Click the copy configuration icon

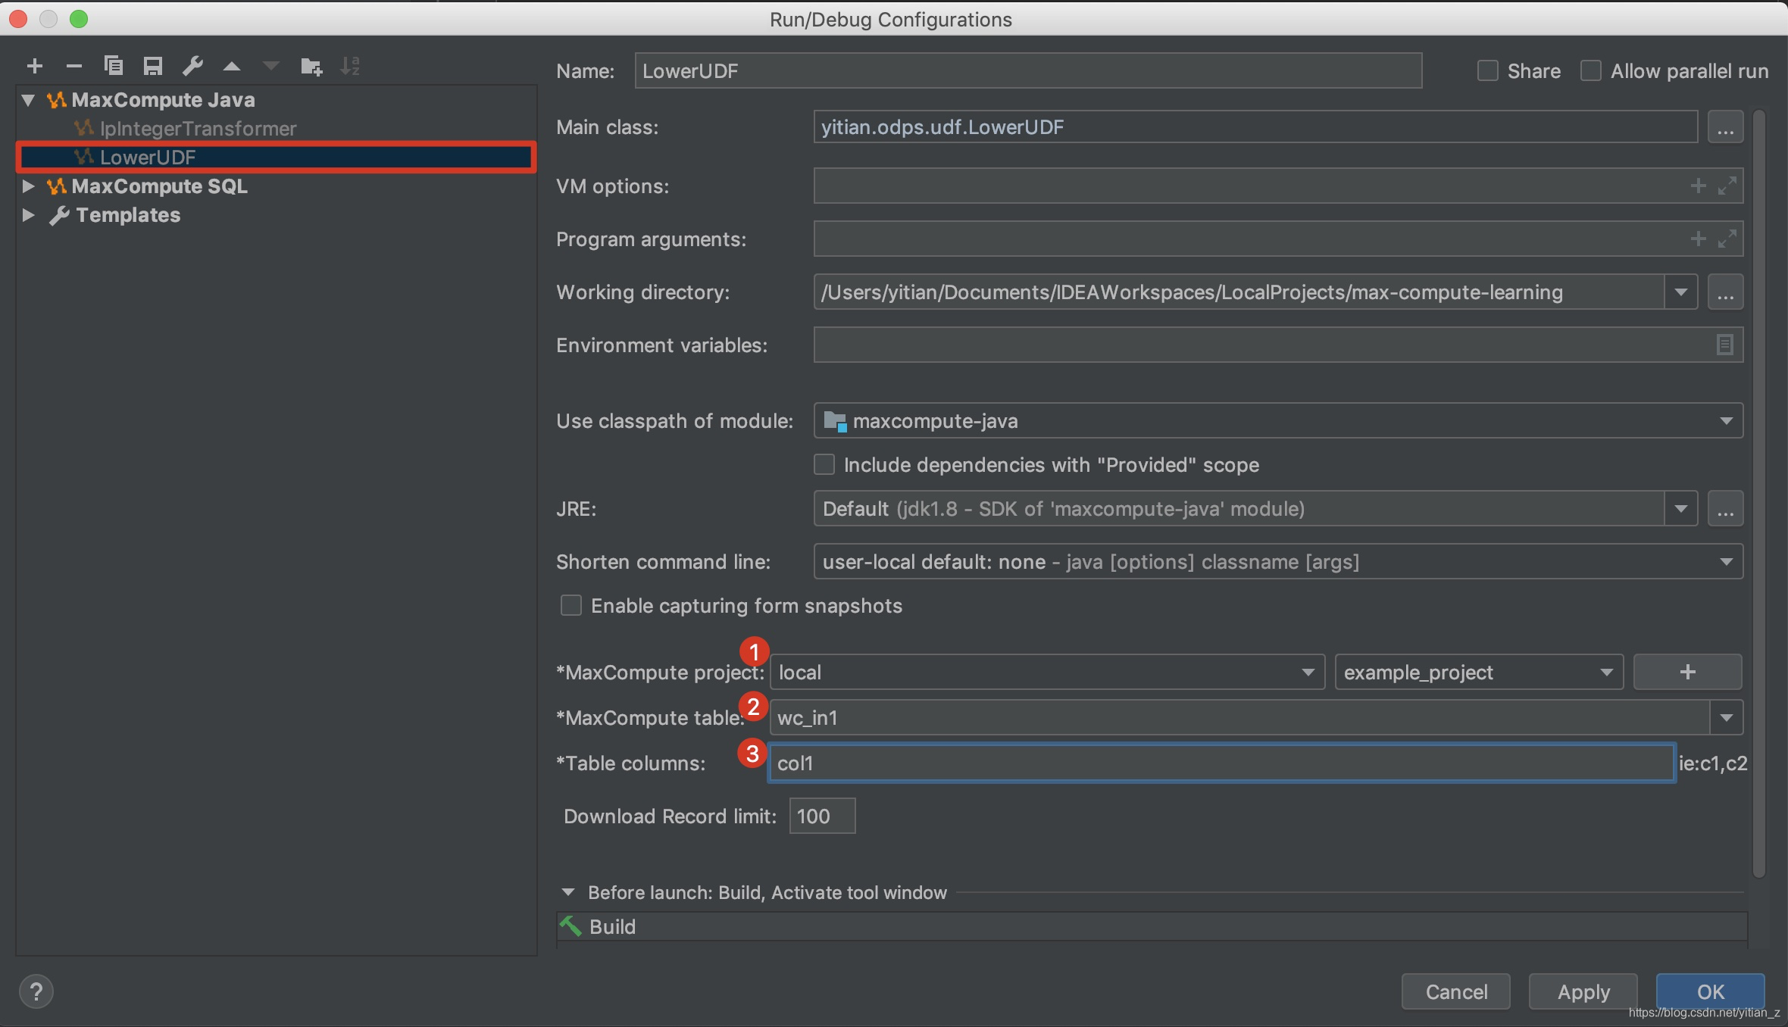[x=114, y=67]
